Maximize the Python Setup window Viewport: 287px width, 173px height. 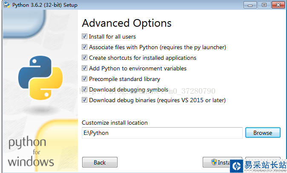264,5
